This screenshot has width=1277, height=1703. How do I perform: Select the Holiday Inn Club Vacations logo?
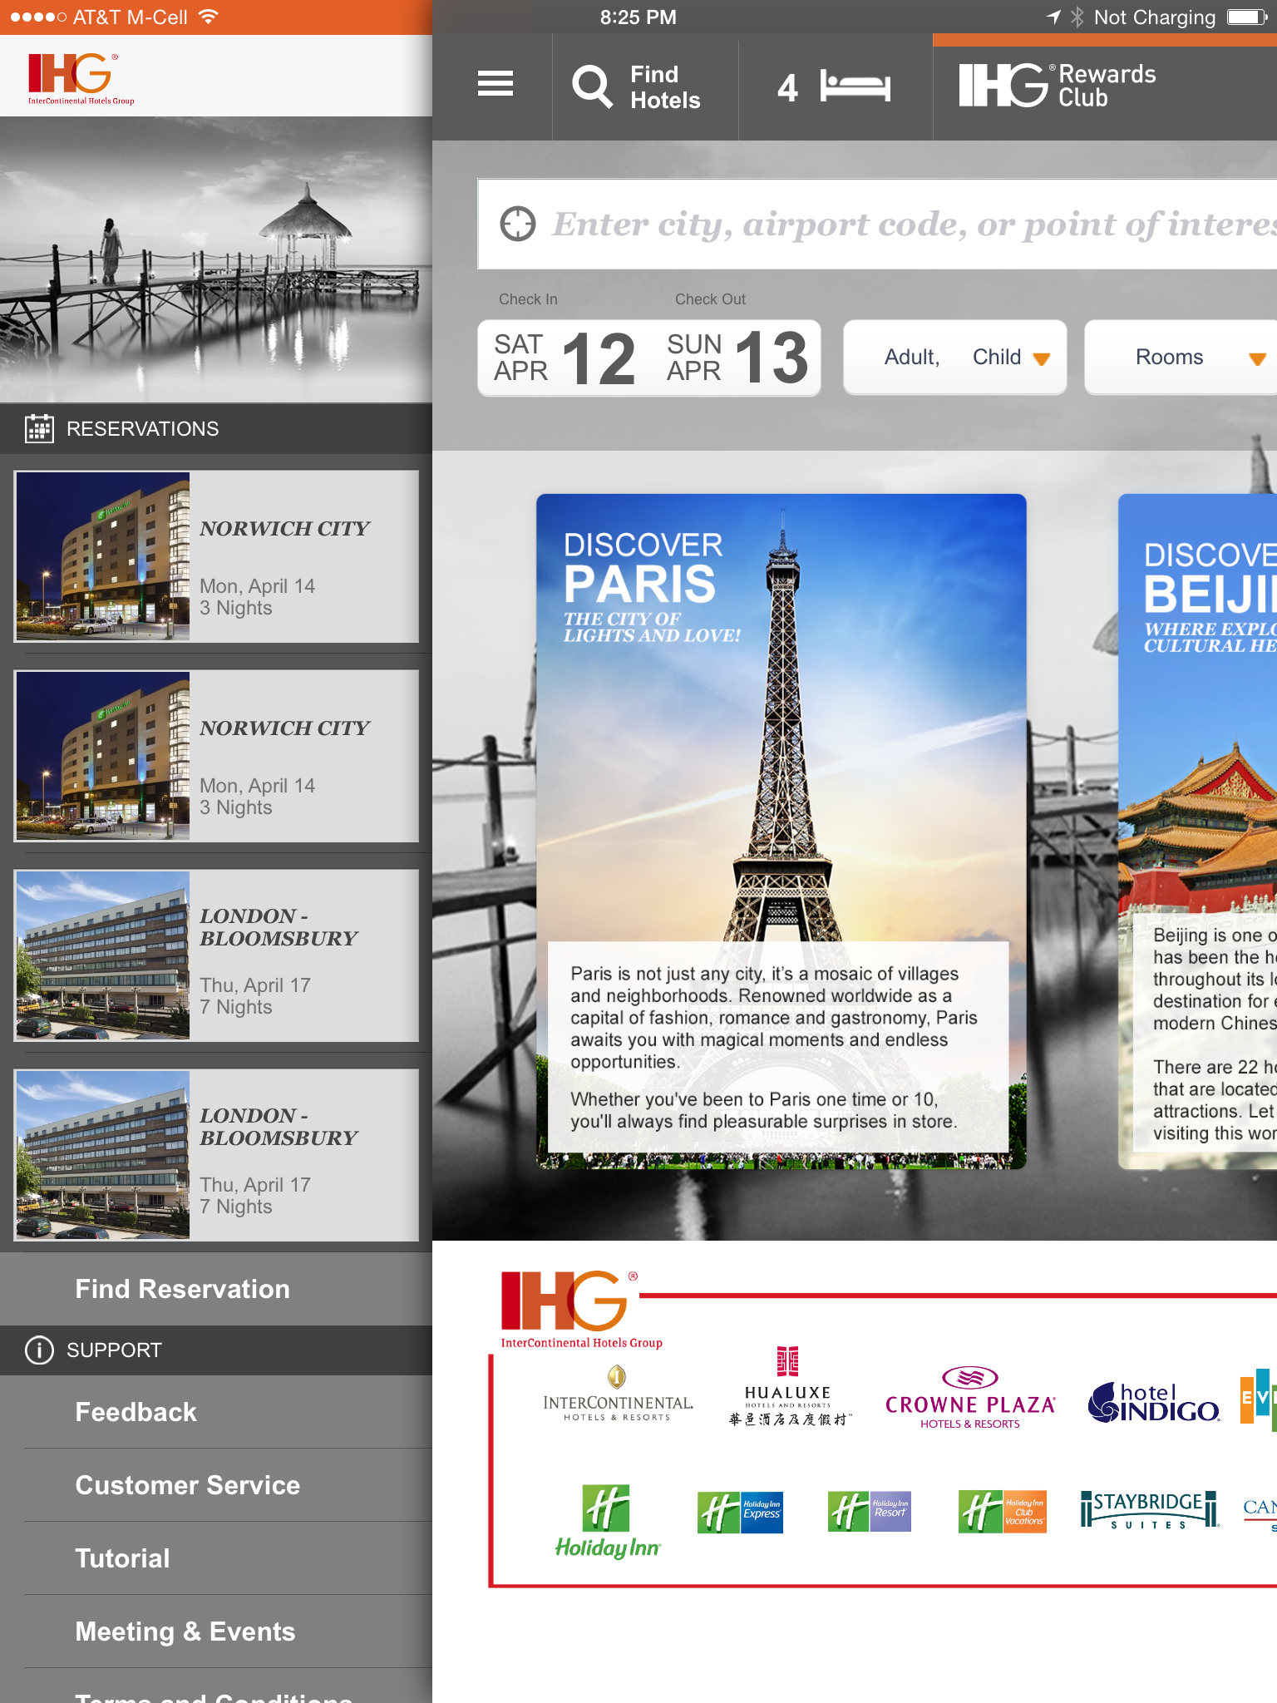pos(1003,1512)
